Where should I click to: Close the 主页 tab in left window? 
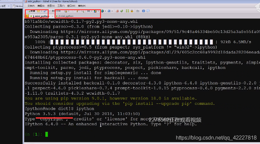click(9, 6)
